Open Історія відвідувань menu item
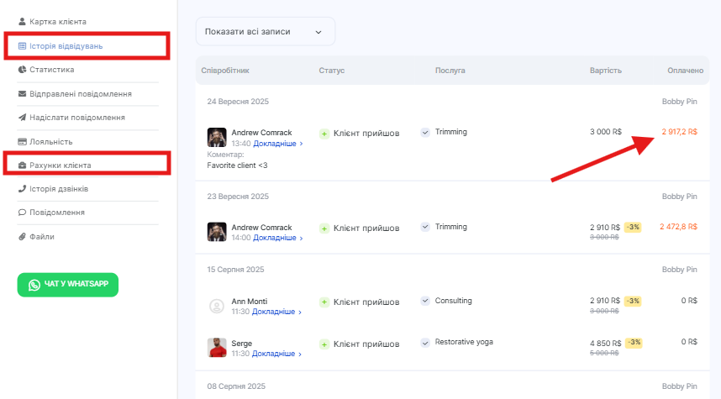The height and width of the screenshot is (399, 721). (x=66, y=45)
